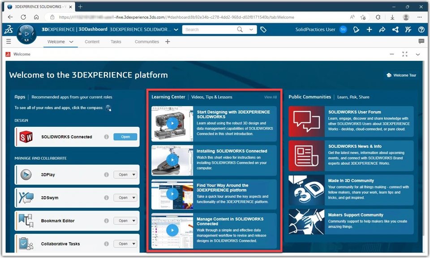Image resolution: width=430 pixels, height=258 pixels.
Task: Click View All in Learning Center
Action: pyautogui.click(x=271, y=97)
